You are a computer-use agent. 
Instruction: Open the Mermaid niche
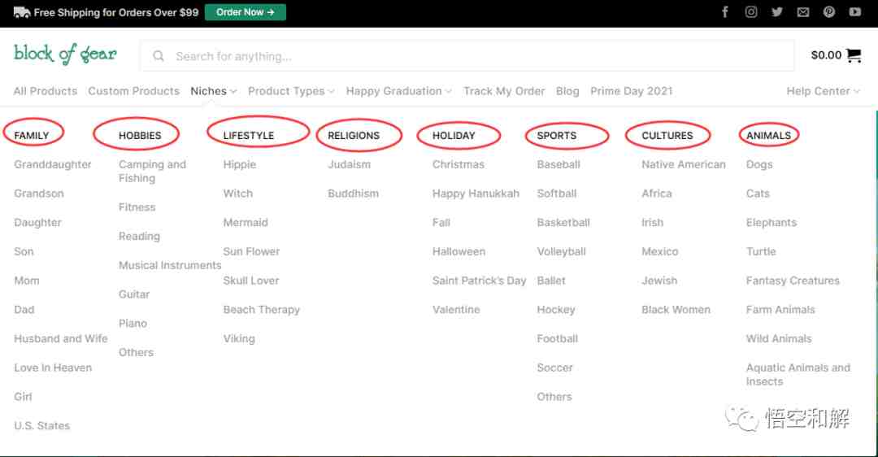(246, 223)
